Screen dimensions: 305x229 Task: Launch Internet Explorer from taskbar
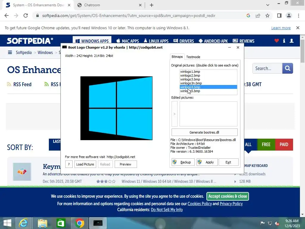point(23,223)
